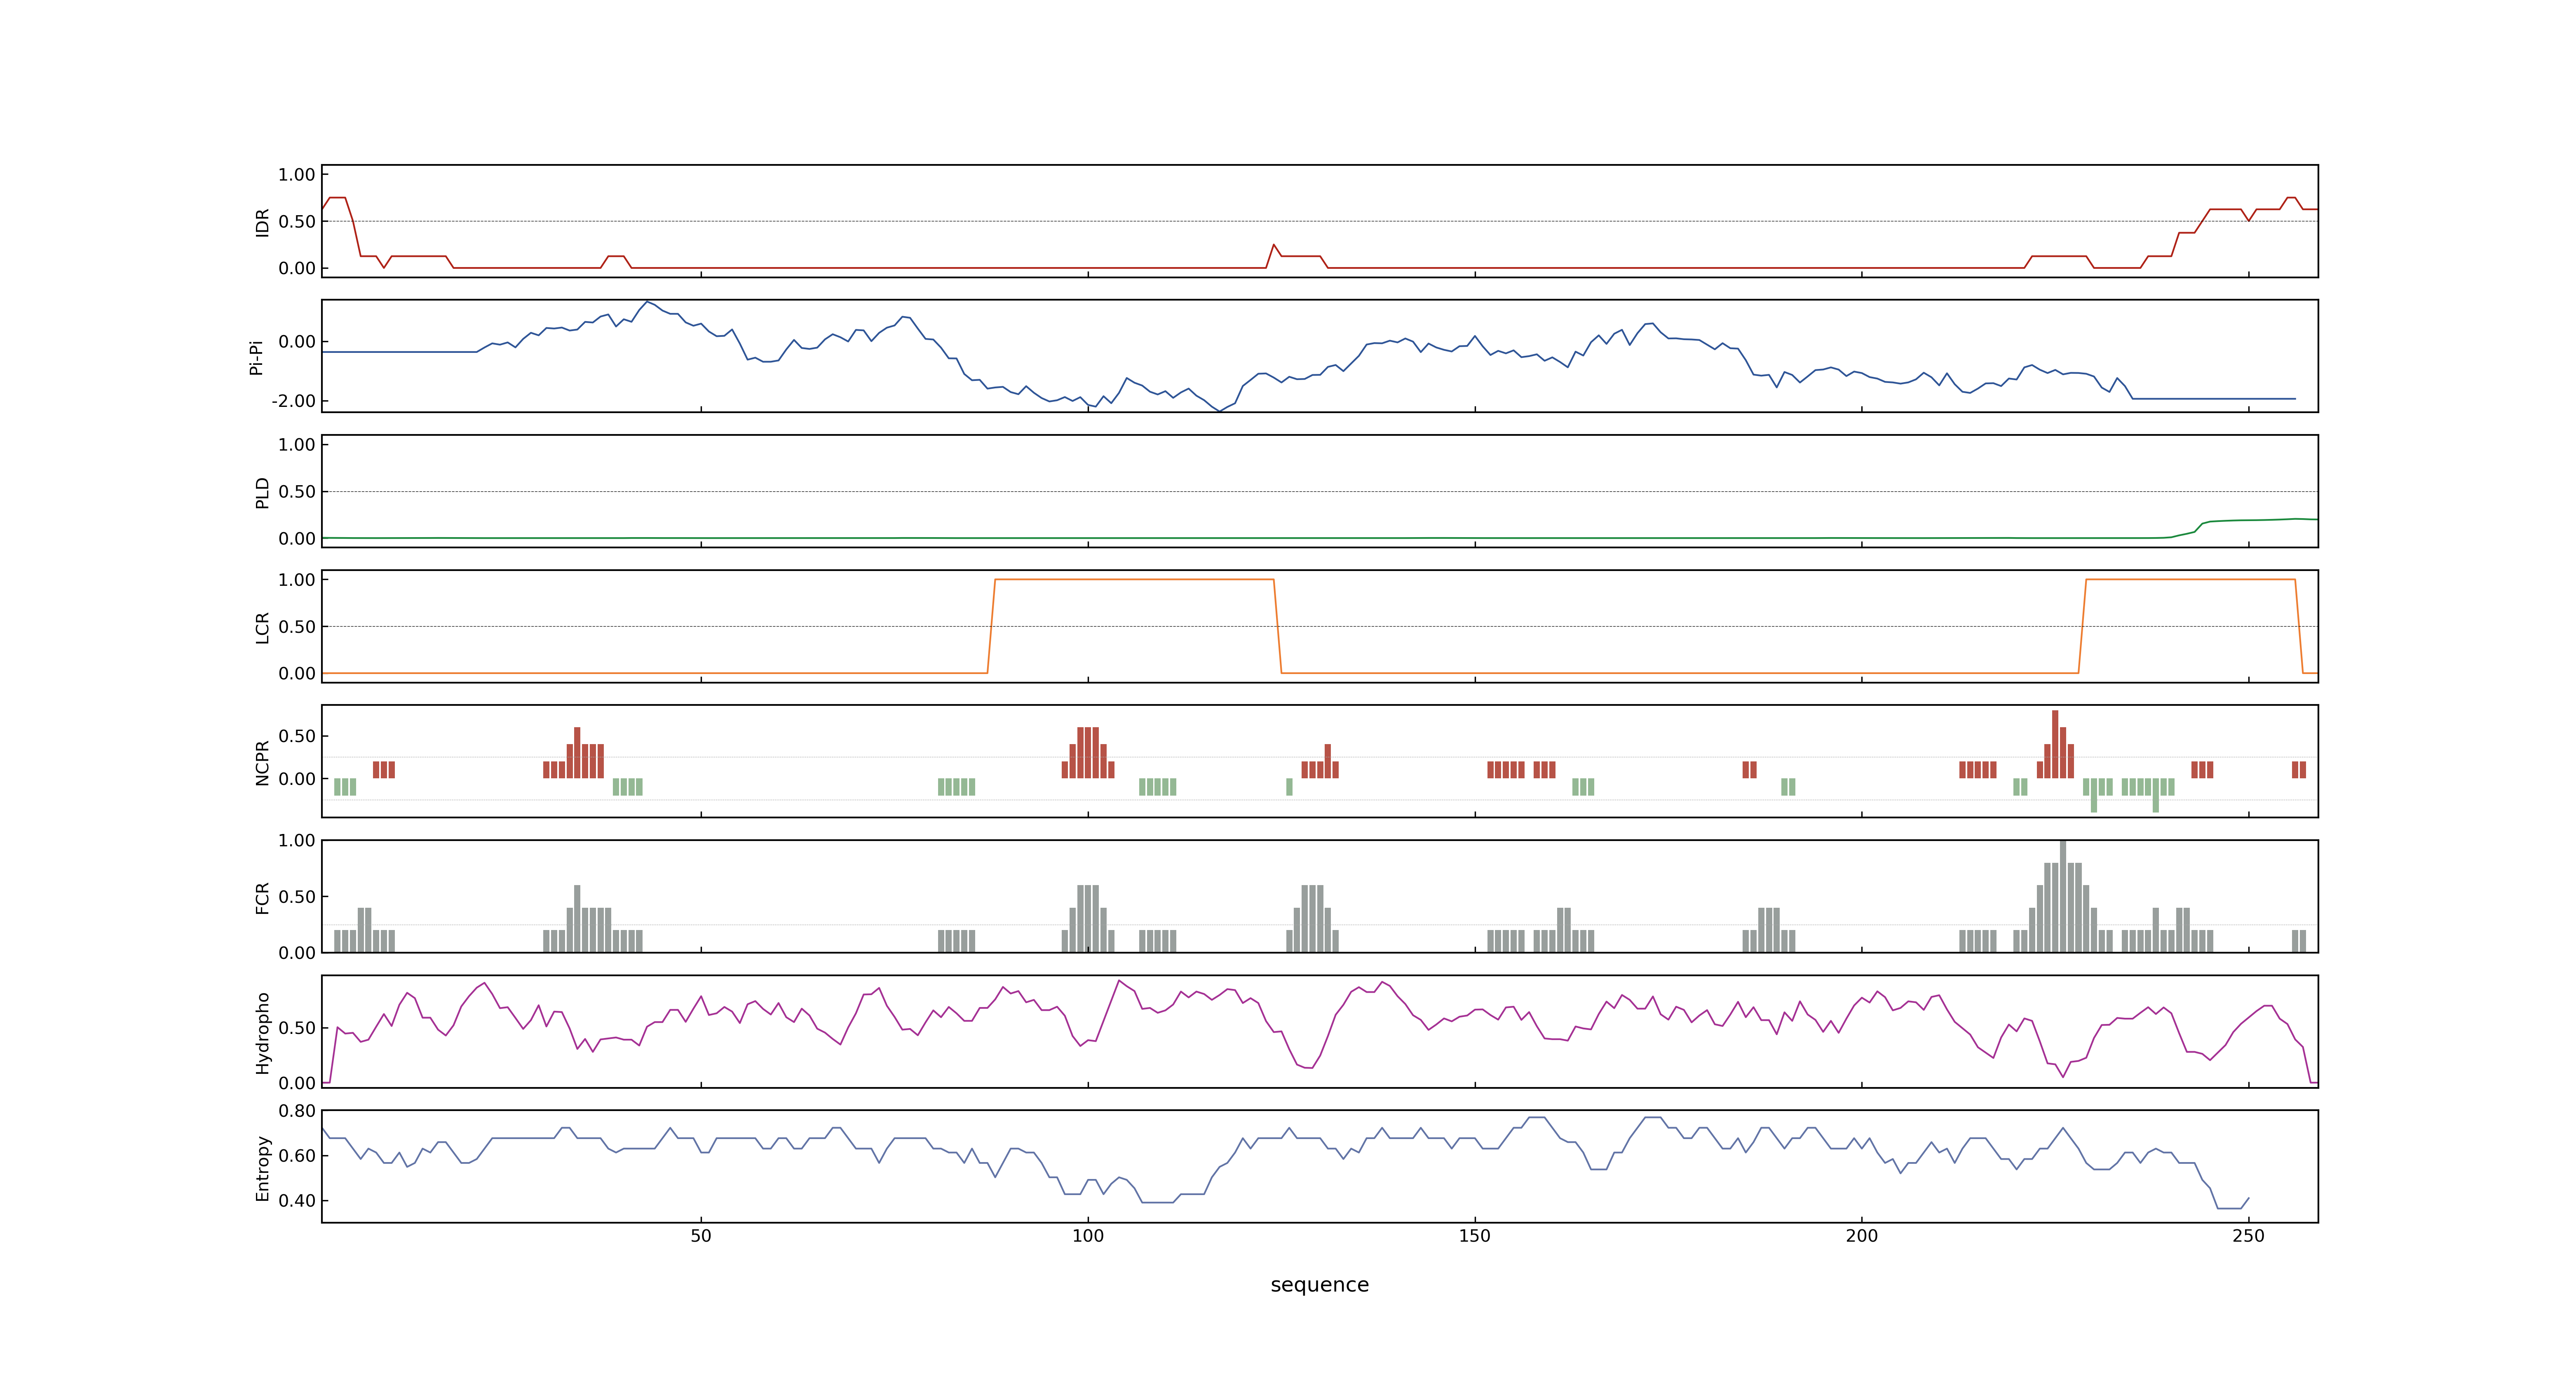Click the 0.60 tick on Entropy axis
The height and width of the screenshot is (1374, 2576).
click(x=297, y=1155)
